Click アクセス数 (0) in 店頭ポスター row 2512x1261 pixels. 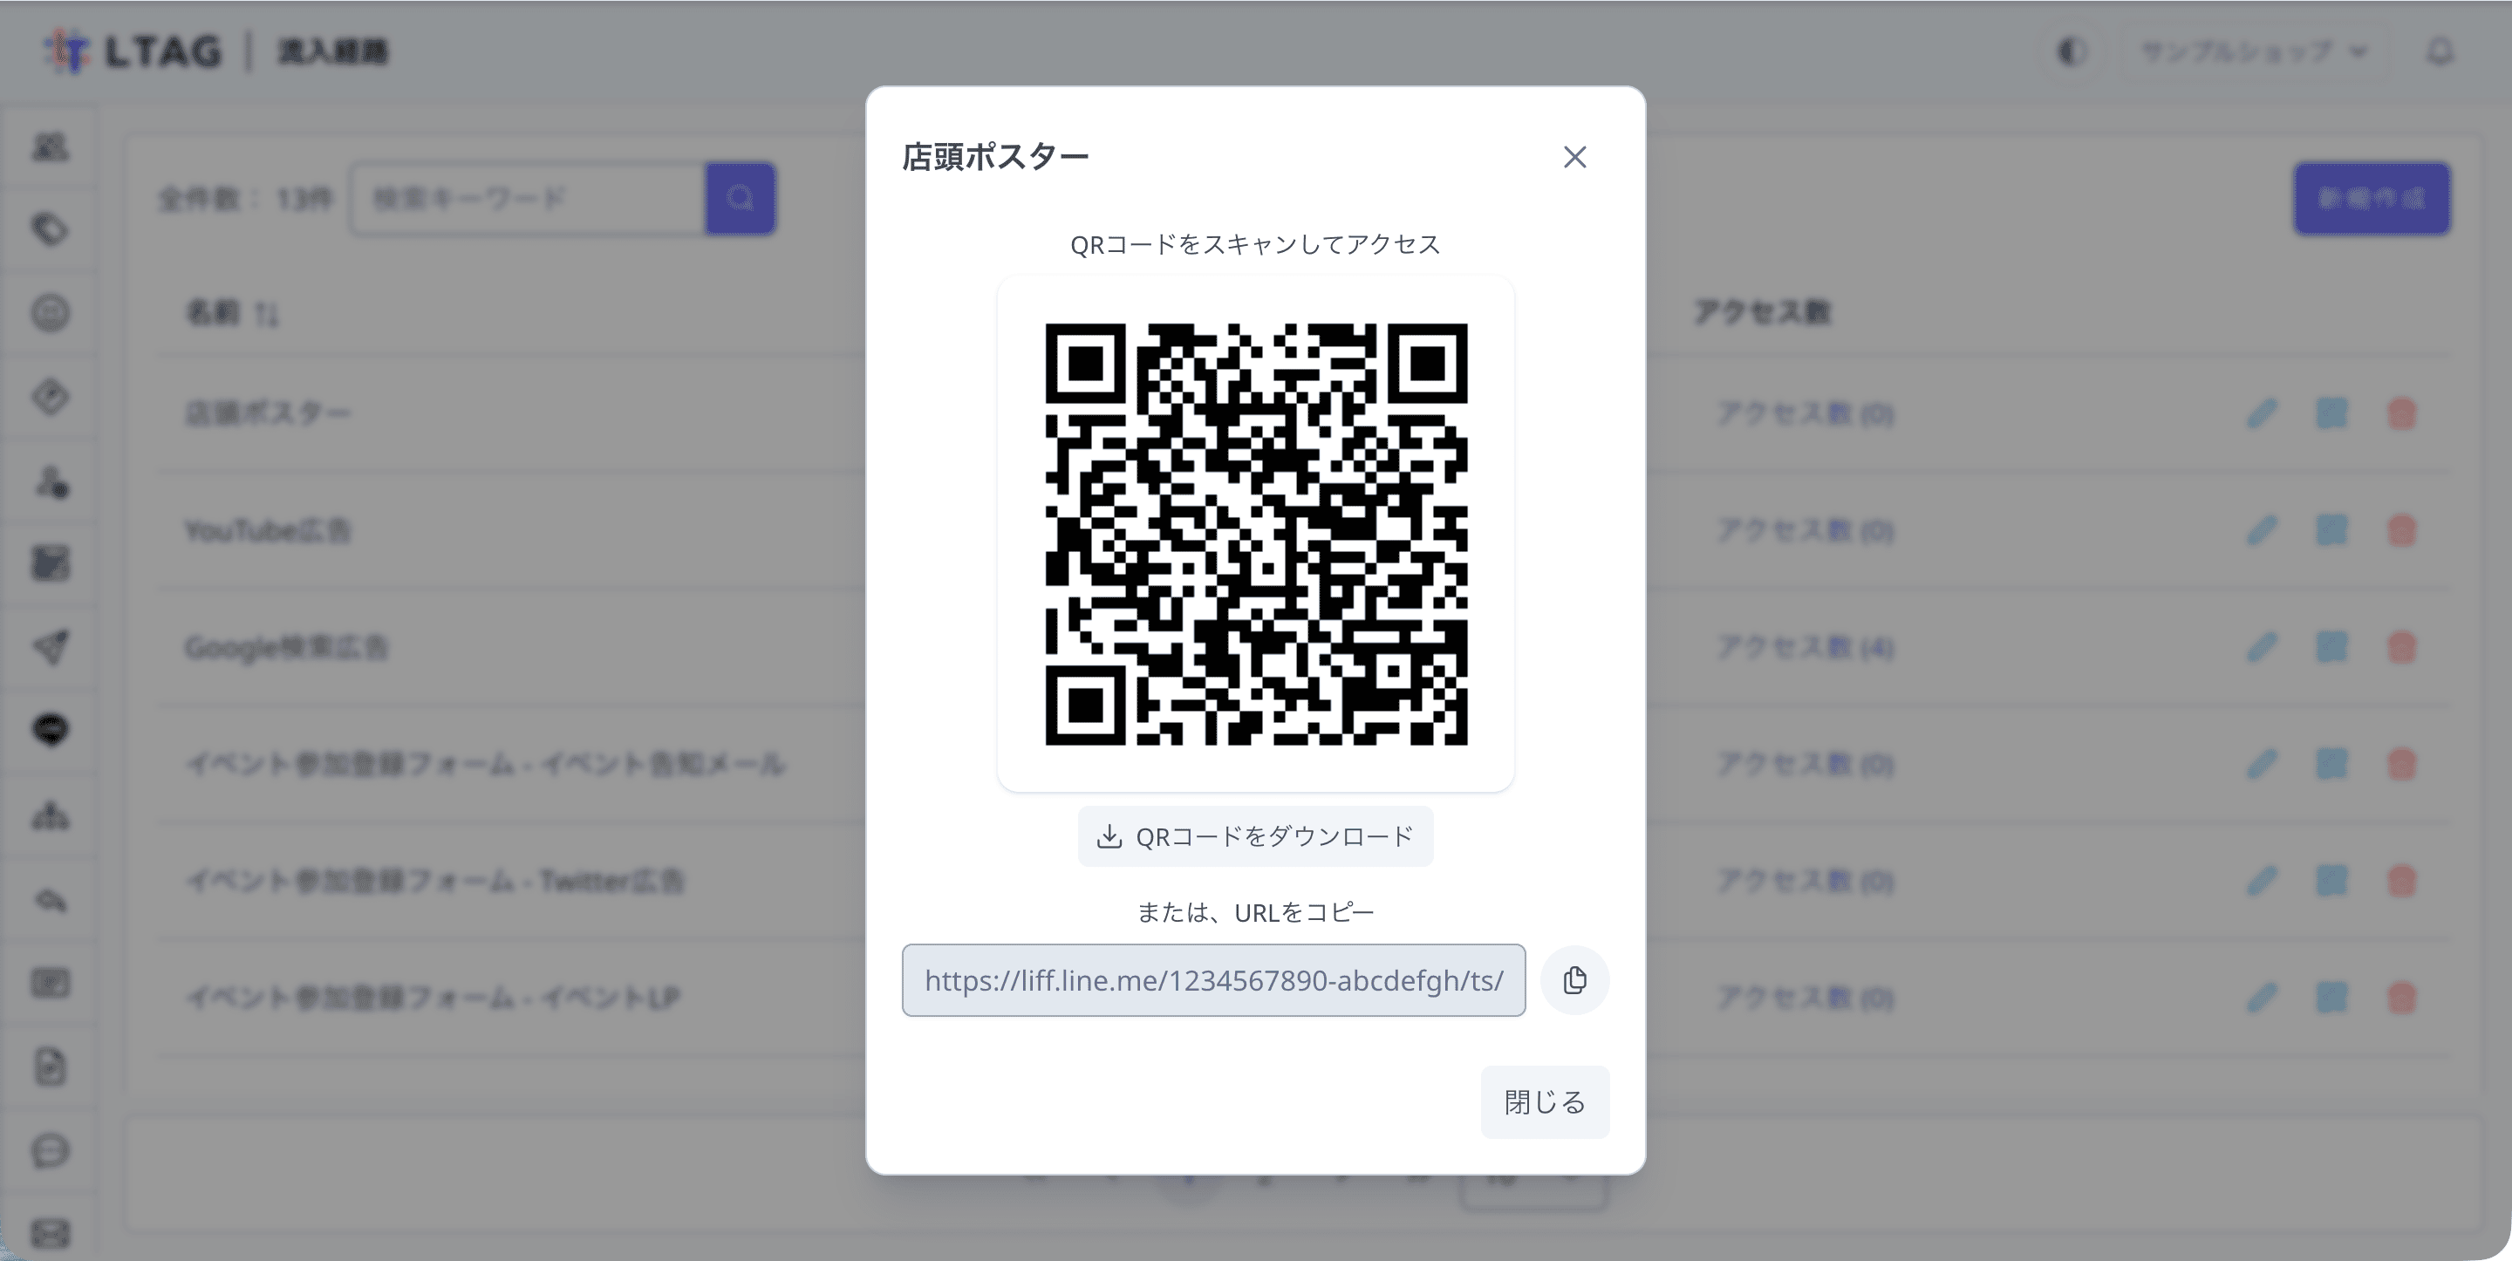tap(1805, 413)
